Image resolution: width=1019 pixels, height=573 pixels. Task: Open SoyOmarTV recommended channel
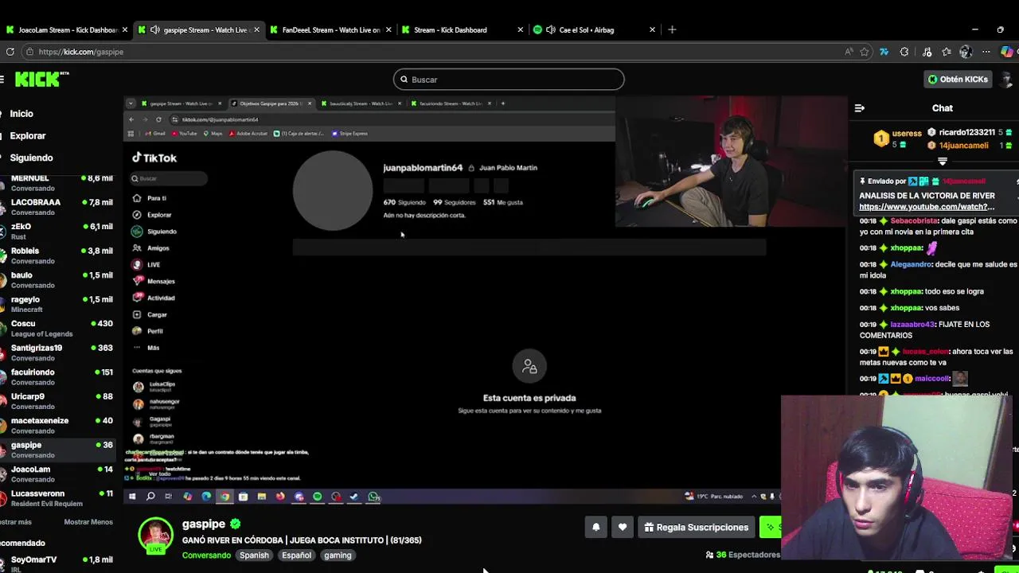tap(57, 564)
